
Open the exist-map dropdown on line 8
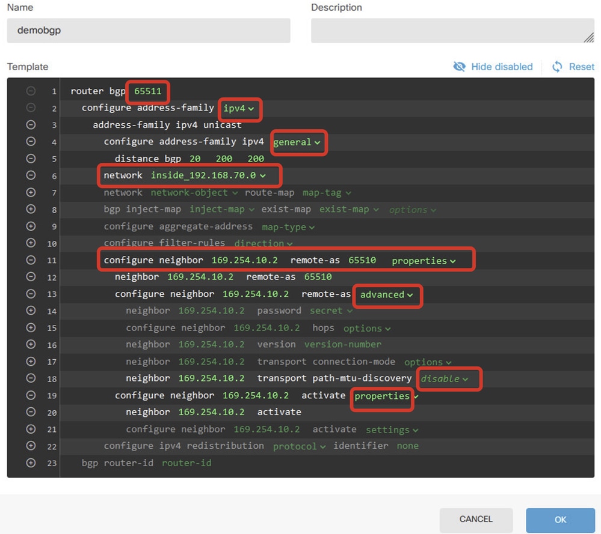(x=349, y=210)
